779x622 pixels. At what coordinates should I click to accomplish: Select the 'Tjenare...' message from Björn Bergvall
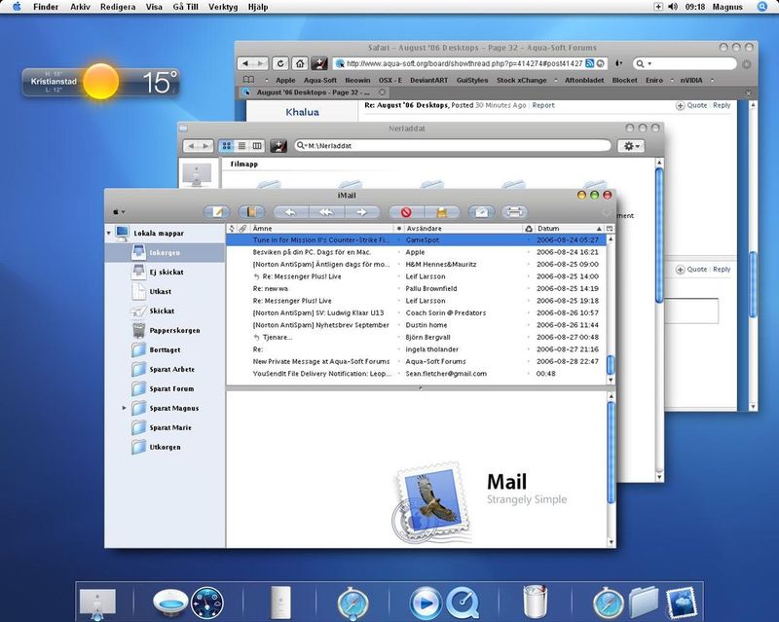coord(417,337)
